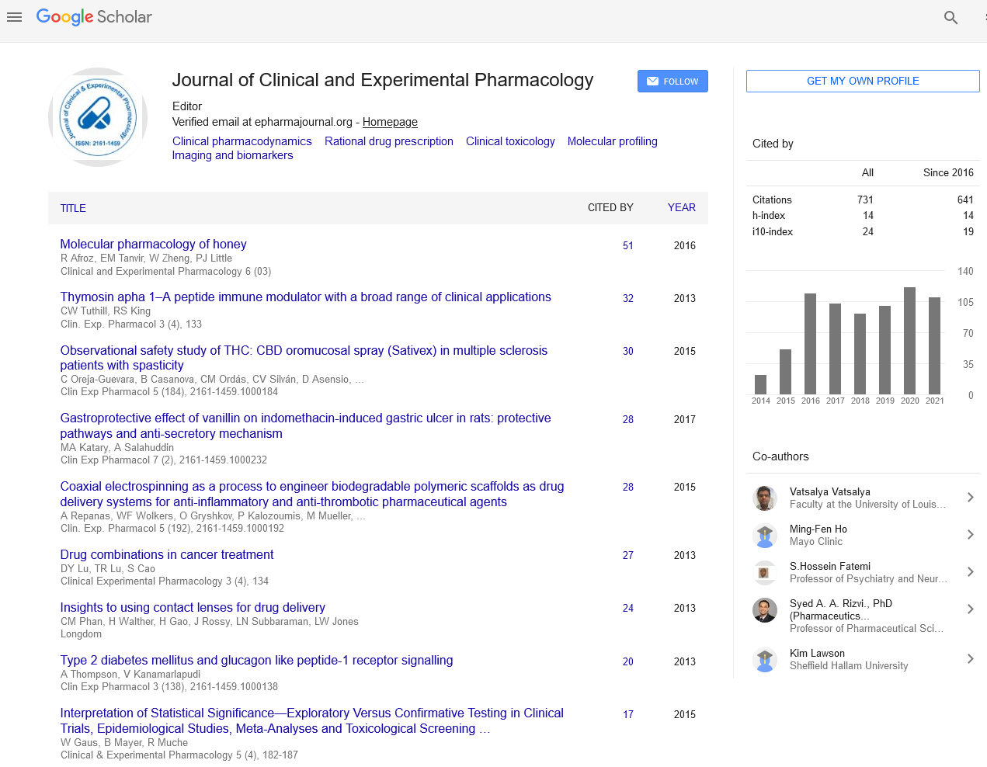Click Vatsalya Vatsalya's avatar photo
The height and width of the screenshot is (767, 987).
pyautogui.click(x=765, y=498)
